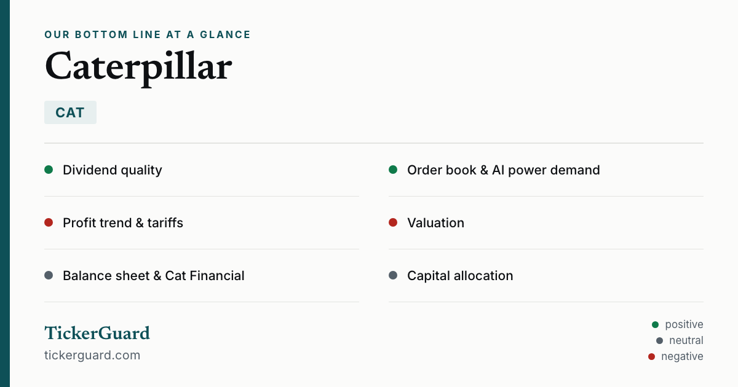This screenshot has width=738, height=387.
Task: Click the green dot beside Order book & AI power demand
Action: (393, 170)
